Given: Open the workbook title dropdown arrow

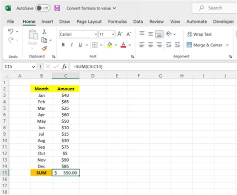Looking at the screenshot, I should click(114, 8).
